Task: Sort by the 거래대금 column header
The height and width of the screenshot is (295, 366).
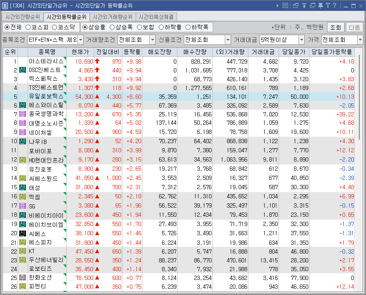Action: 263,52
